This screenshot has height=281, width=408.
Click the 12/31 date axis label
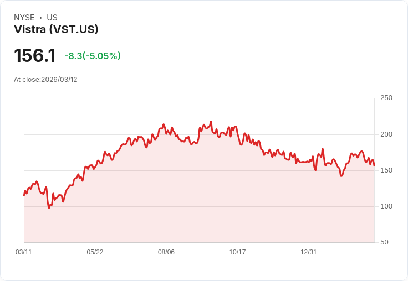click(309, 252)
